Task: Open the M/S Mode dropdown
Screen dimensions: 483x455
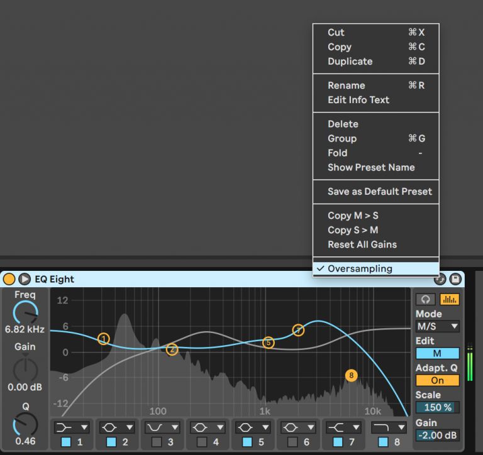Action: click(x=438, y=326)
